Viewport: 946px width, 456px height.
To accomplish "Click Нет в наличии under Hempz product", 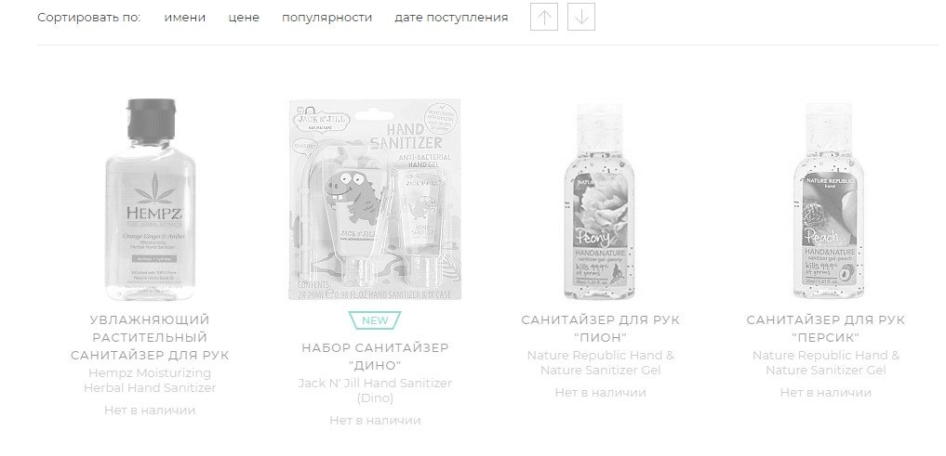I will click(150, 410).
